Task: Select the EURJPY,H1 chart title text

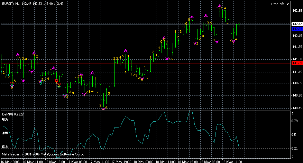Action: [11, 4]
